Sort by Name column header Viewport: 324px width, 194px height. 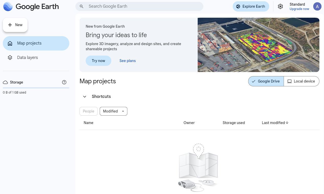coord(88,123)
